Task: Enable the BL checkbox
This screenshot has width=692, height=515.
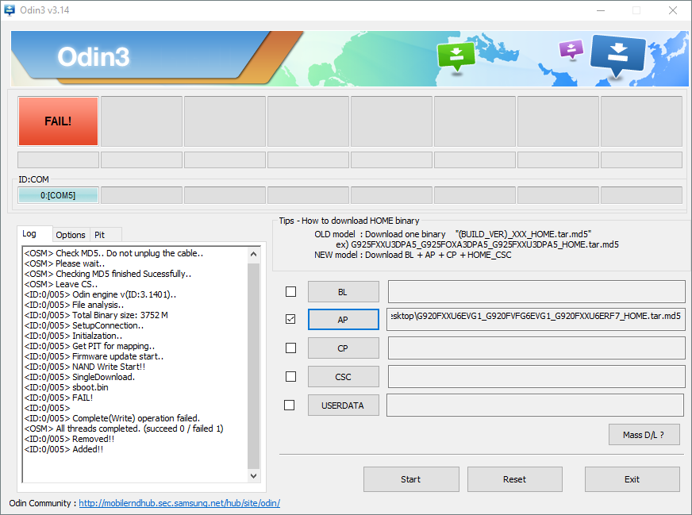Action: (x=290, y=292)
